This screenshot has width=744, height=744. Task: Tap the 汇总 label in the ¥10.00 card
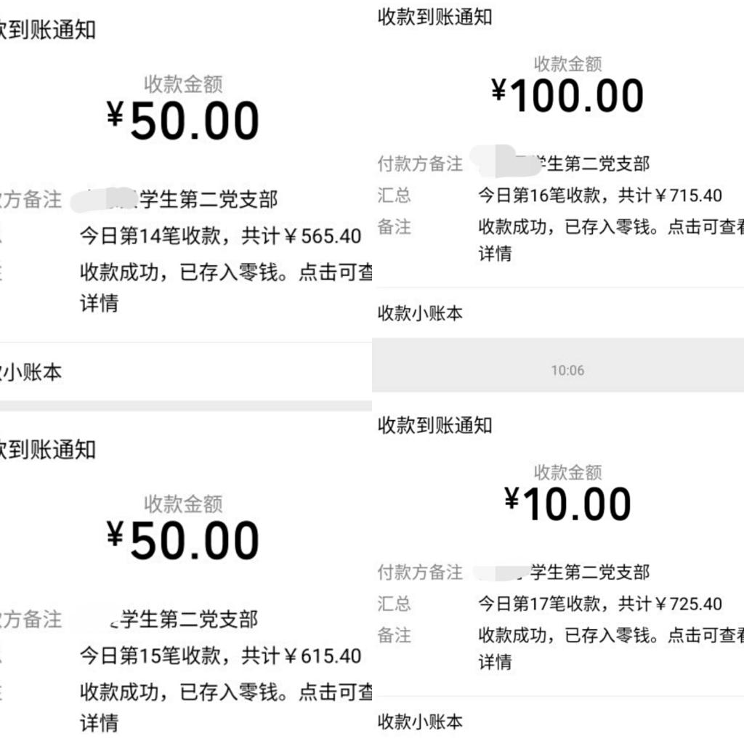395,604
